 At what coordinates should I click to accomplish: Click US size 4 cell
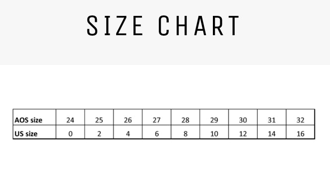click(x=128, y=132)
